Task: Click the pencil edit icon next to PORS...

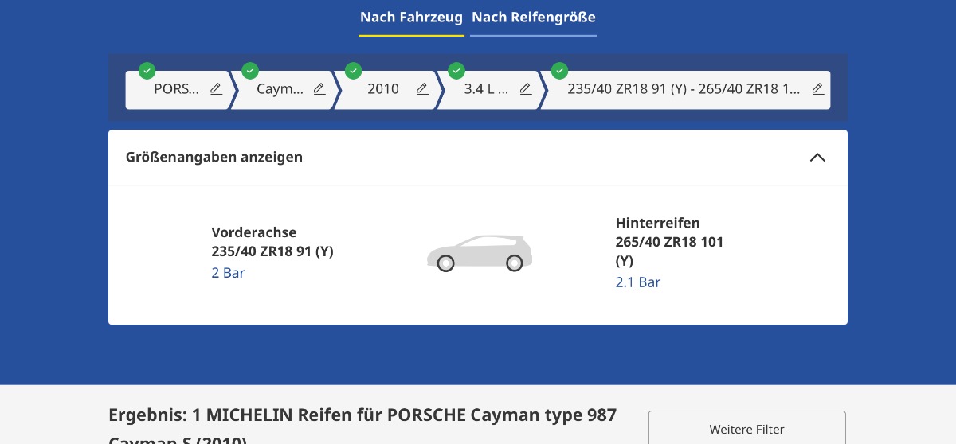Action: click(216, 89)
